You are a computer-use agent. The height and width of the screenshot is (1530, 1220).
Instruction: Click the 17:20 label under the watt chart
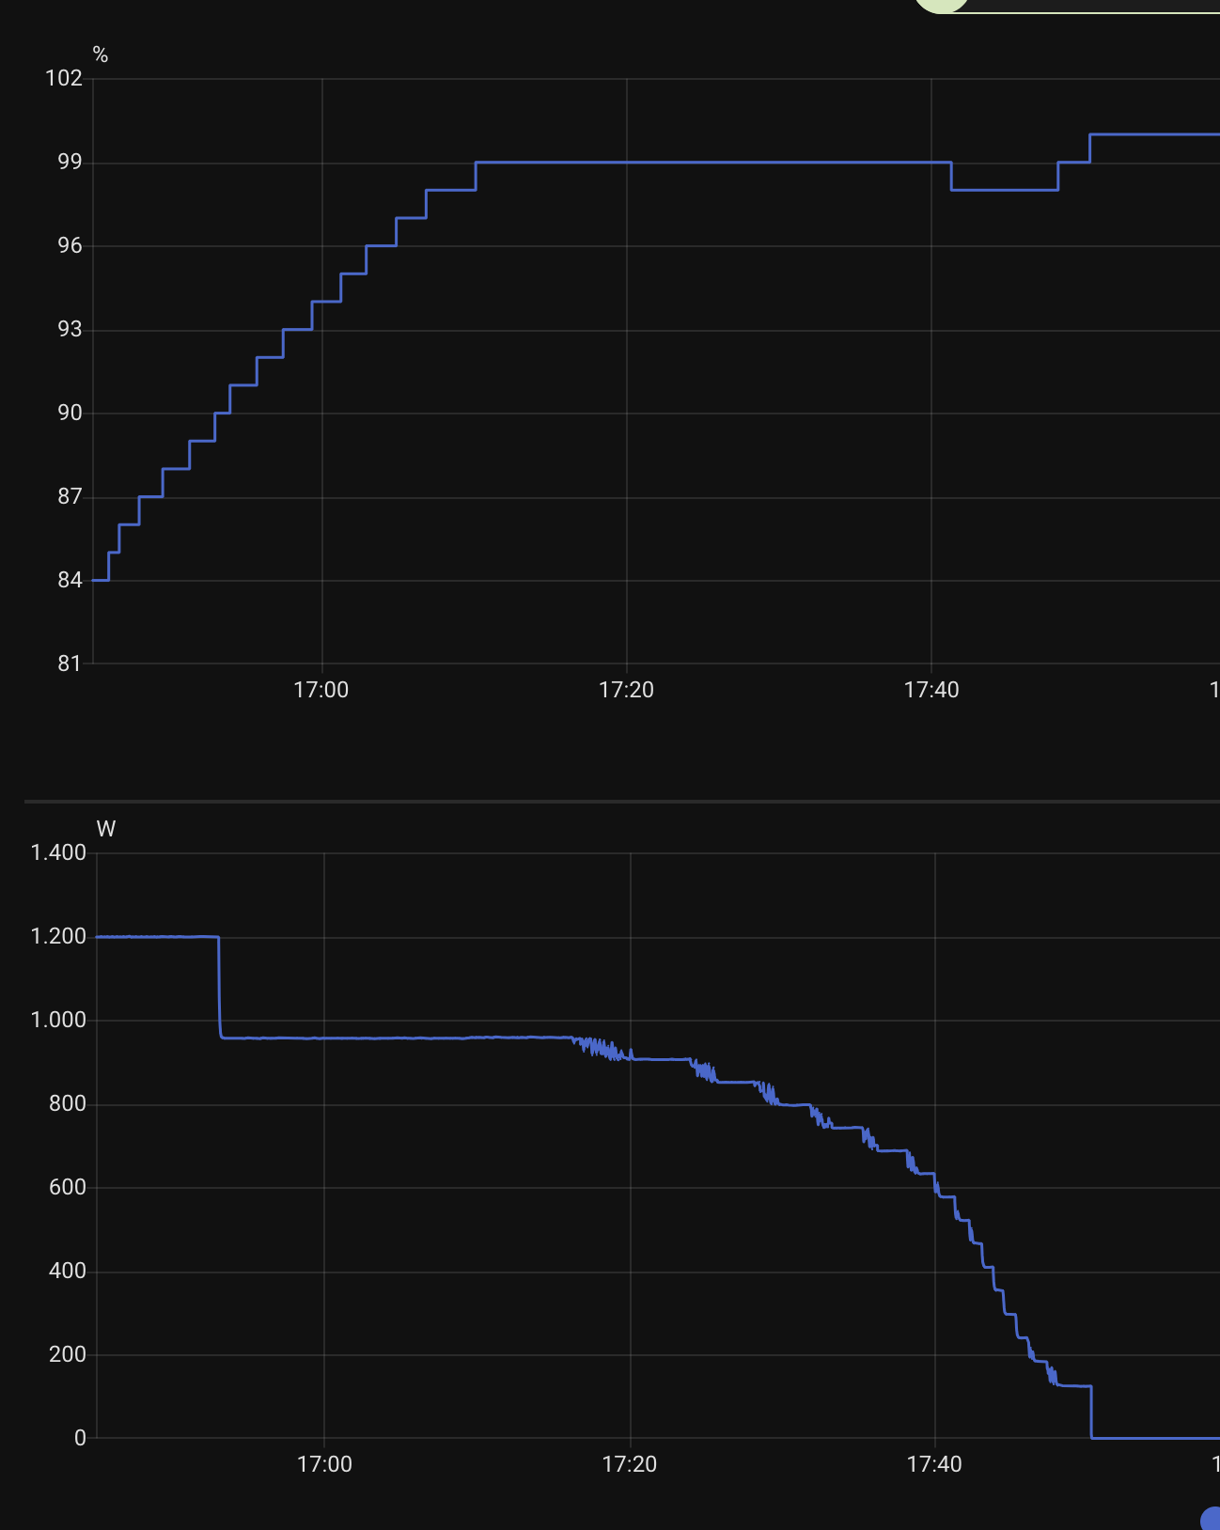click(630, 1464)
